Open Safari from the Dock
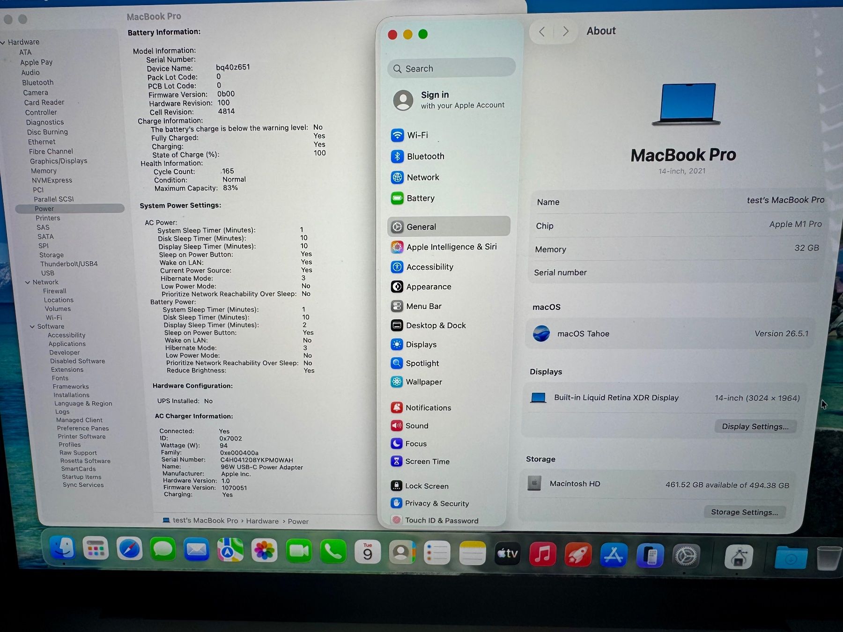This screenshot has width=843, height=632. tap(130, 549)
